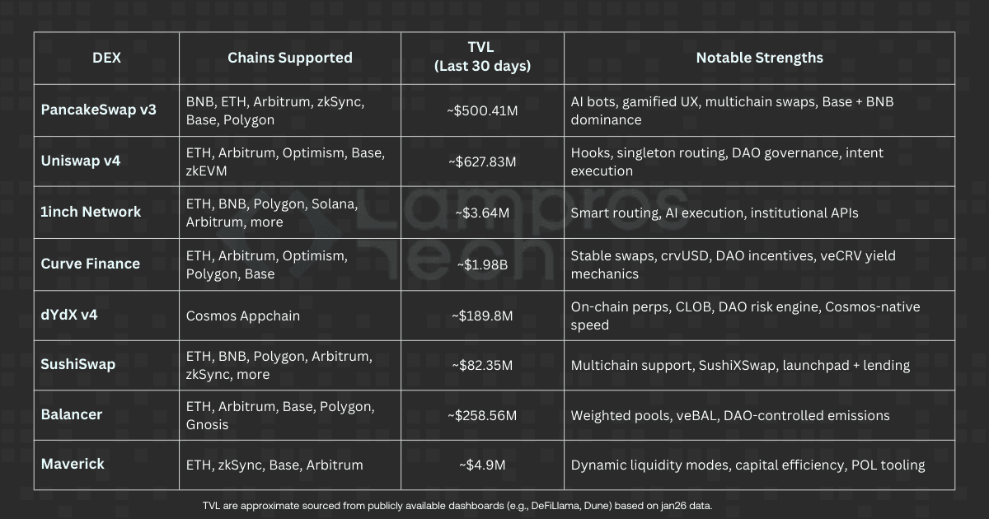Screen dimensions: 989x519
Task: Click the ~$627.83M TVL value
Action: click(482, 161)
